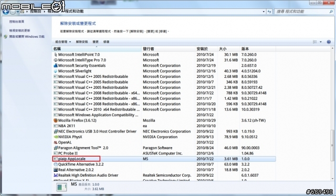Click the Paragon Alignment Tool icon
The height and width of the screenshot is (196, 336).
pos(56,148)
